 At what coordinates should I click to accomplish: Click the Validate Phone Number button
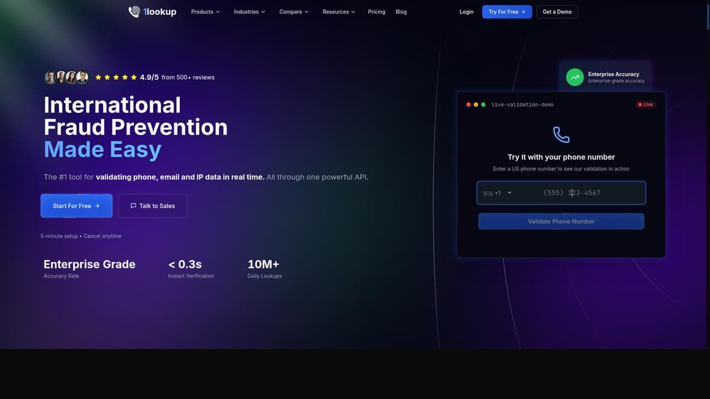click(561, 221)
